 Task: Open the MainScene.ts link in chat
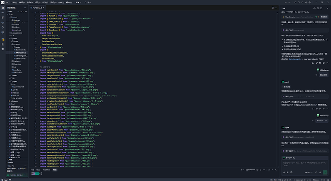coord(295,59)
